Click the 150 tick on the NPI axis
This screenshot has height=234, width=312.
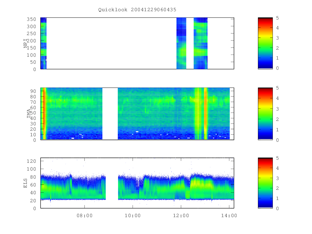point(31,48)
